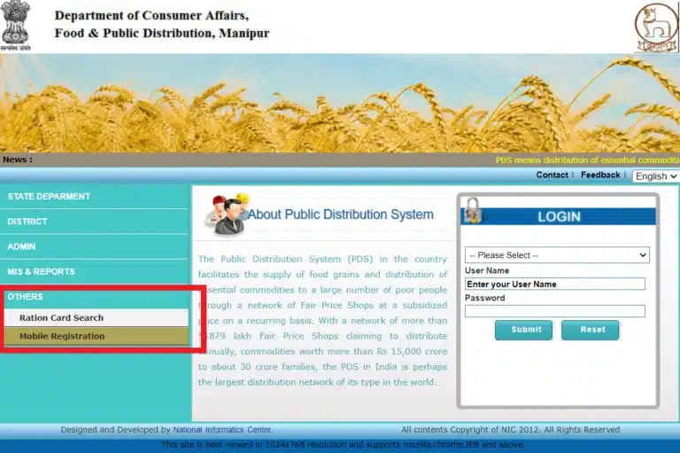Screen dimensions: 680x453
Task: Collapse the Others sidebar section
Action: point(25,297)
